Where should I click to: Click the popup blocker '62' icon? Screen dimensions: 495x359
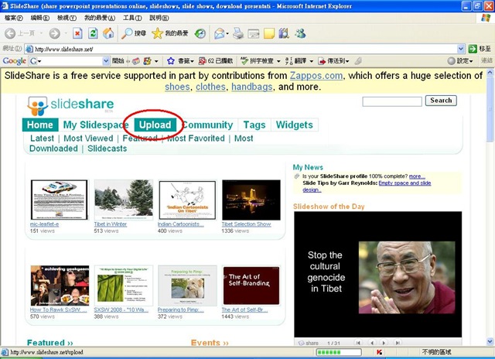pos(203,61)
